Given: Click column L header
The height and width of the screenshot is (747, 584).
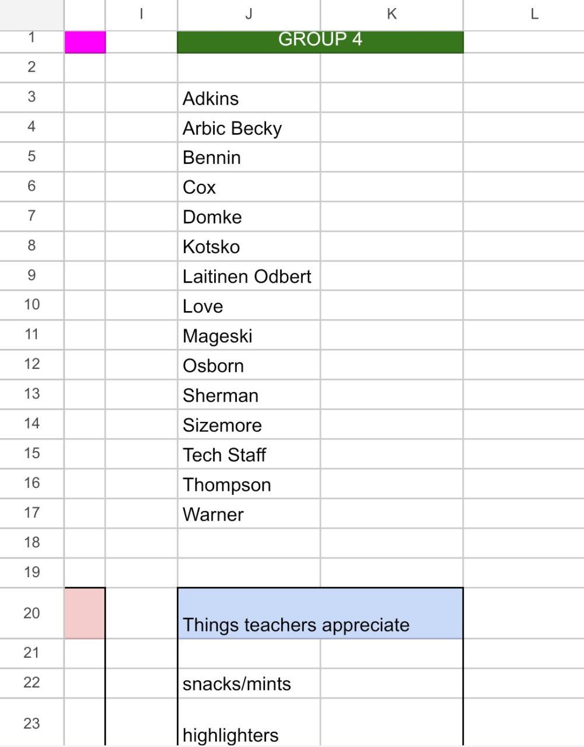Looking at the screenshot, I should [534, 15].
